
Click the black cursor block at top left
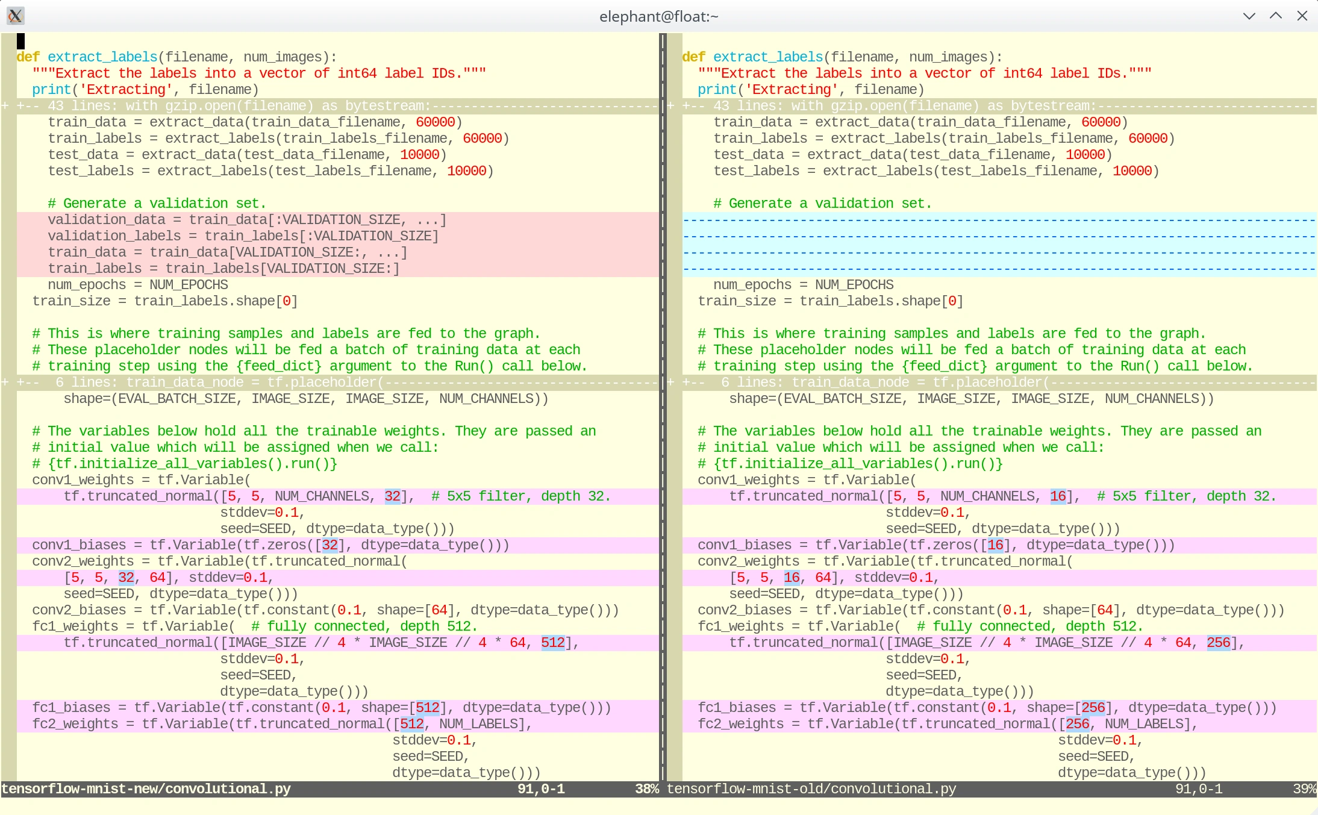click(20, 41)
